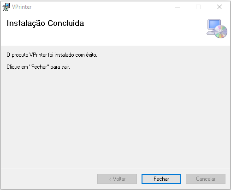Click the VPrinter installer icon in title bar

6,7
